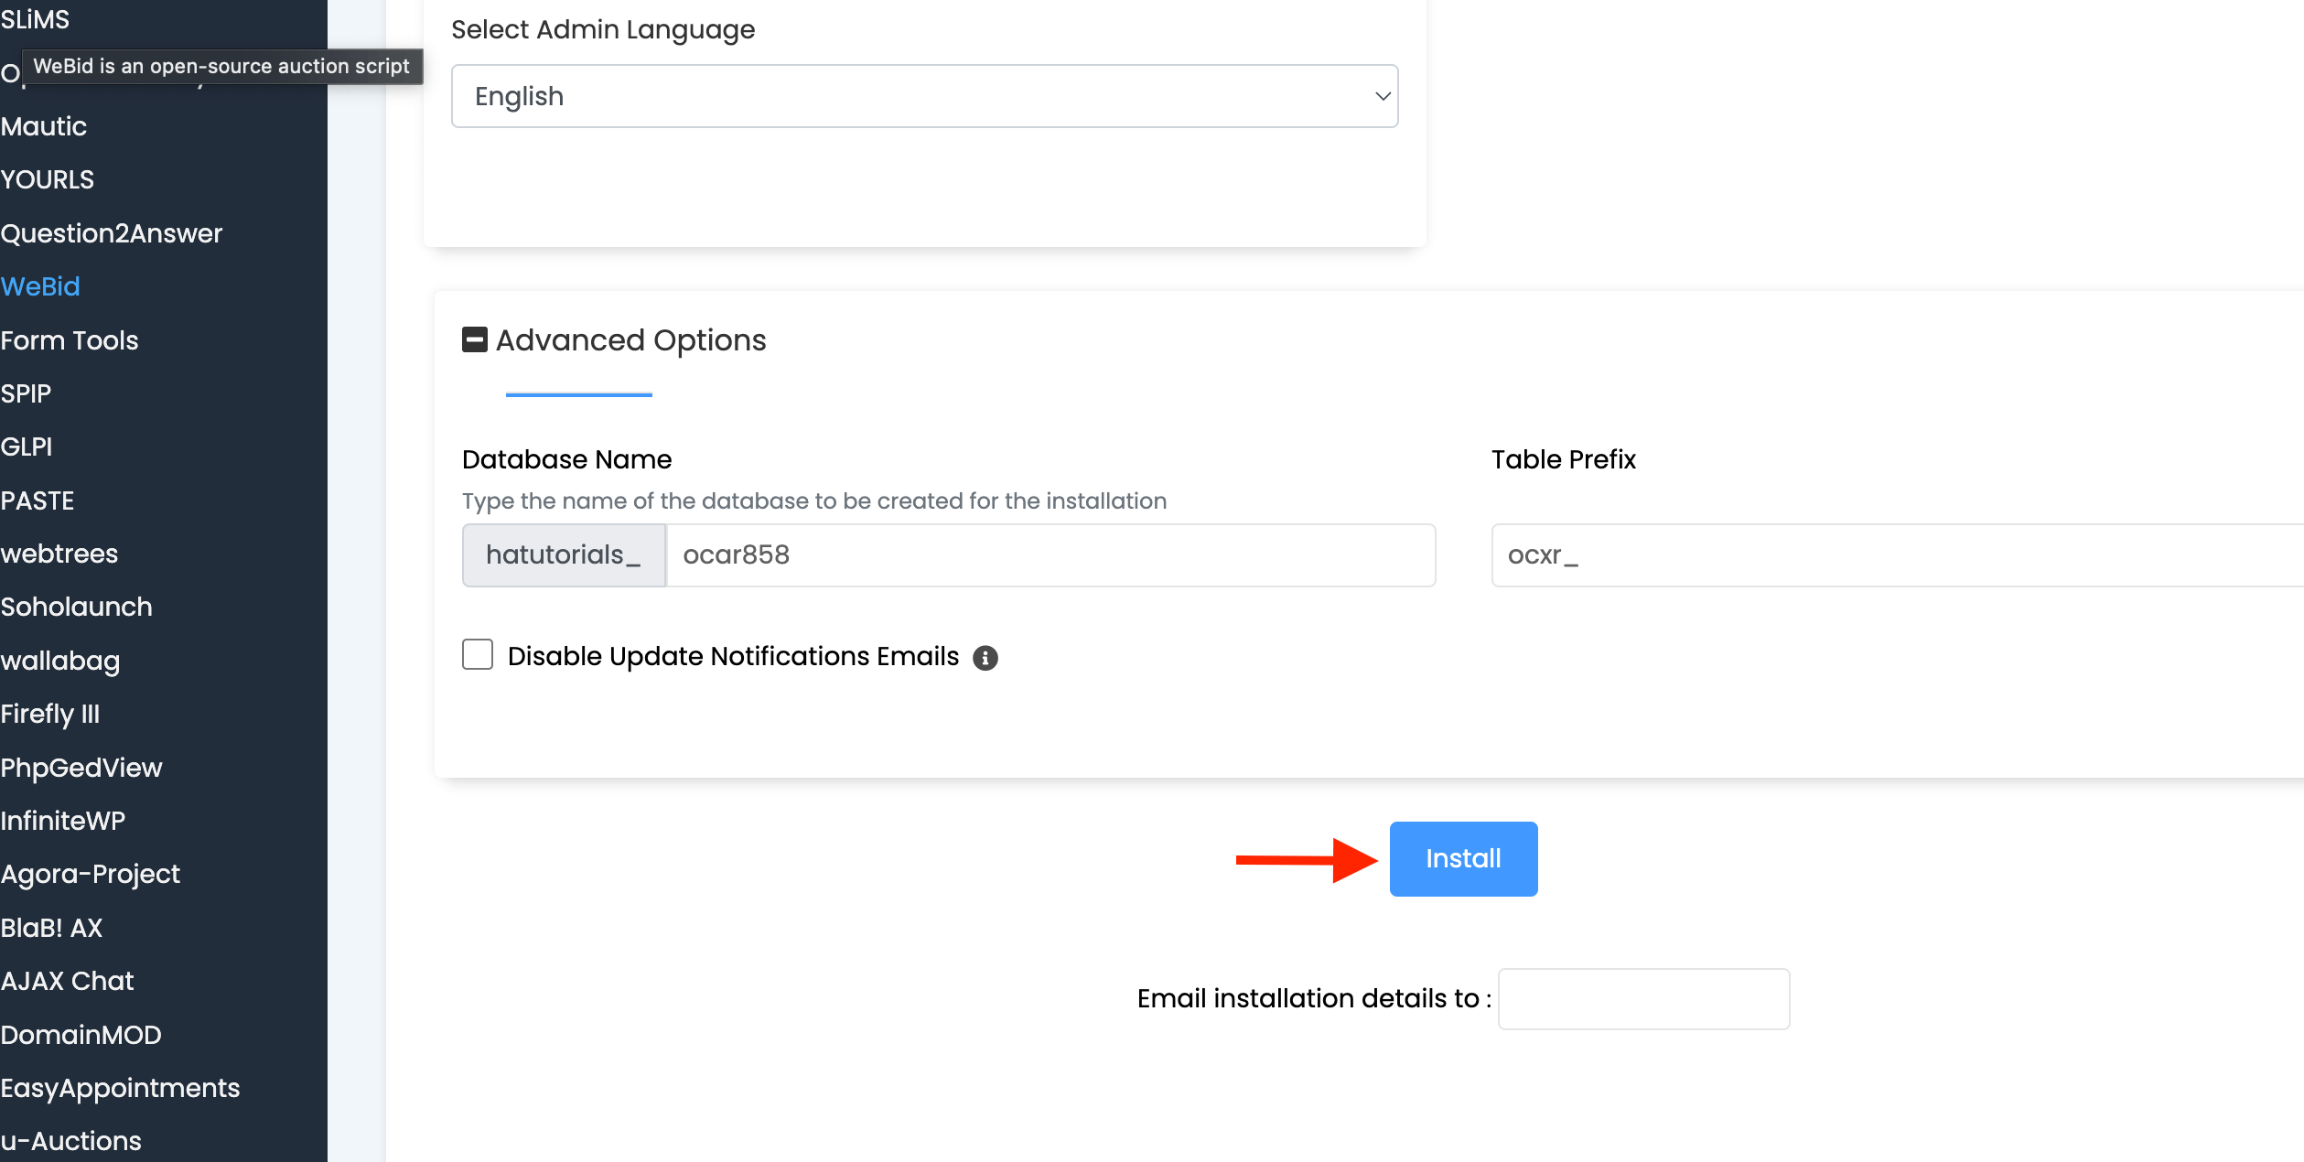Open DomainMOD in the sidebar
The image size is (2304, 1162).
81,1035
